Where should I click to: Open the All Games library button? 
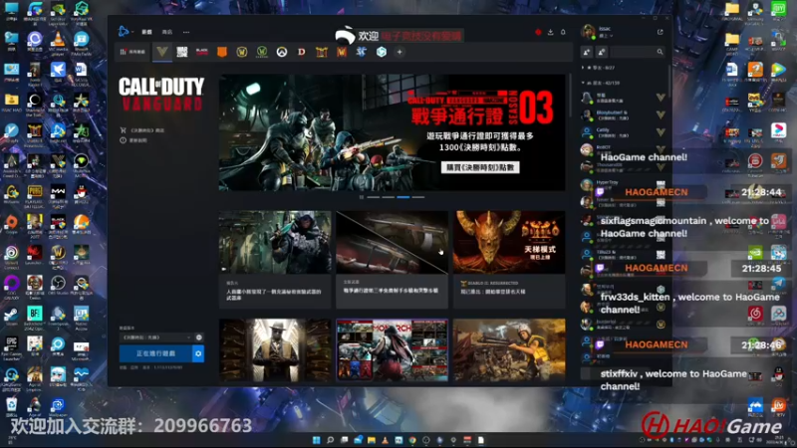133,52
